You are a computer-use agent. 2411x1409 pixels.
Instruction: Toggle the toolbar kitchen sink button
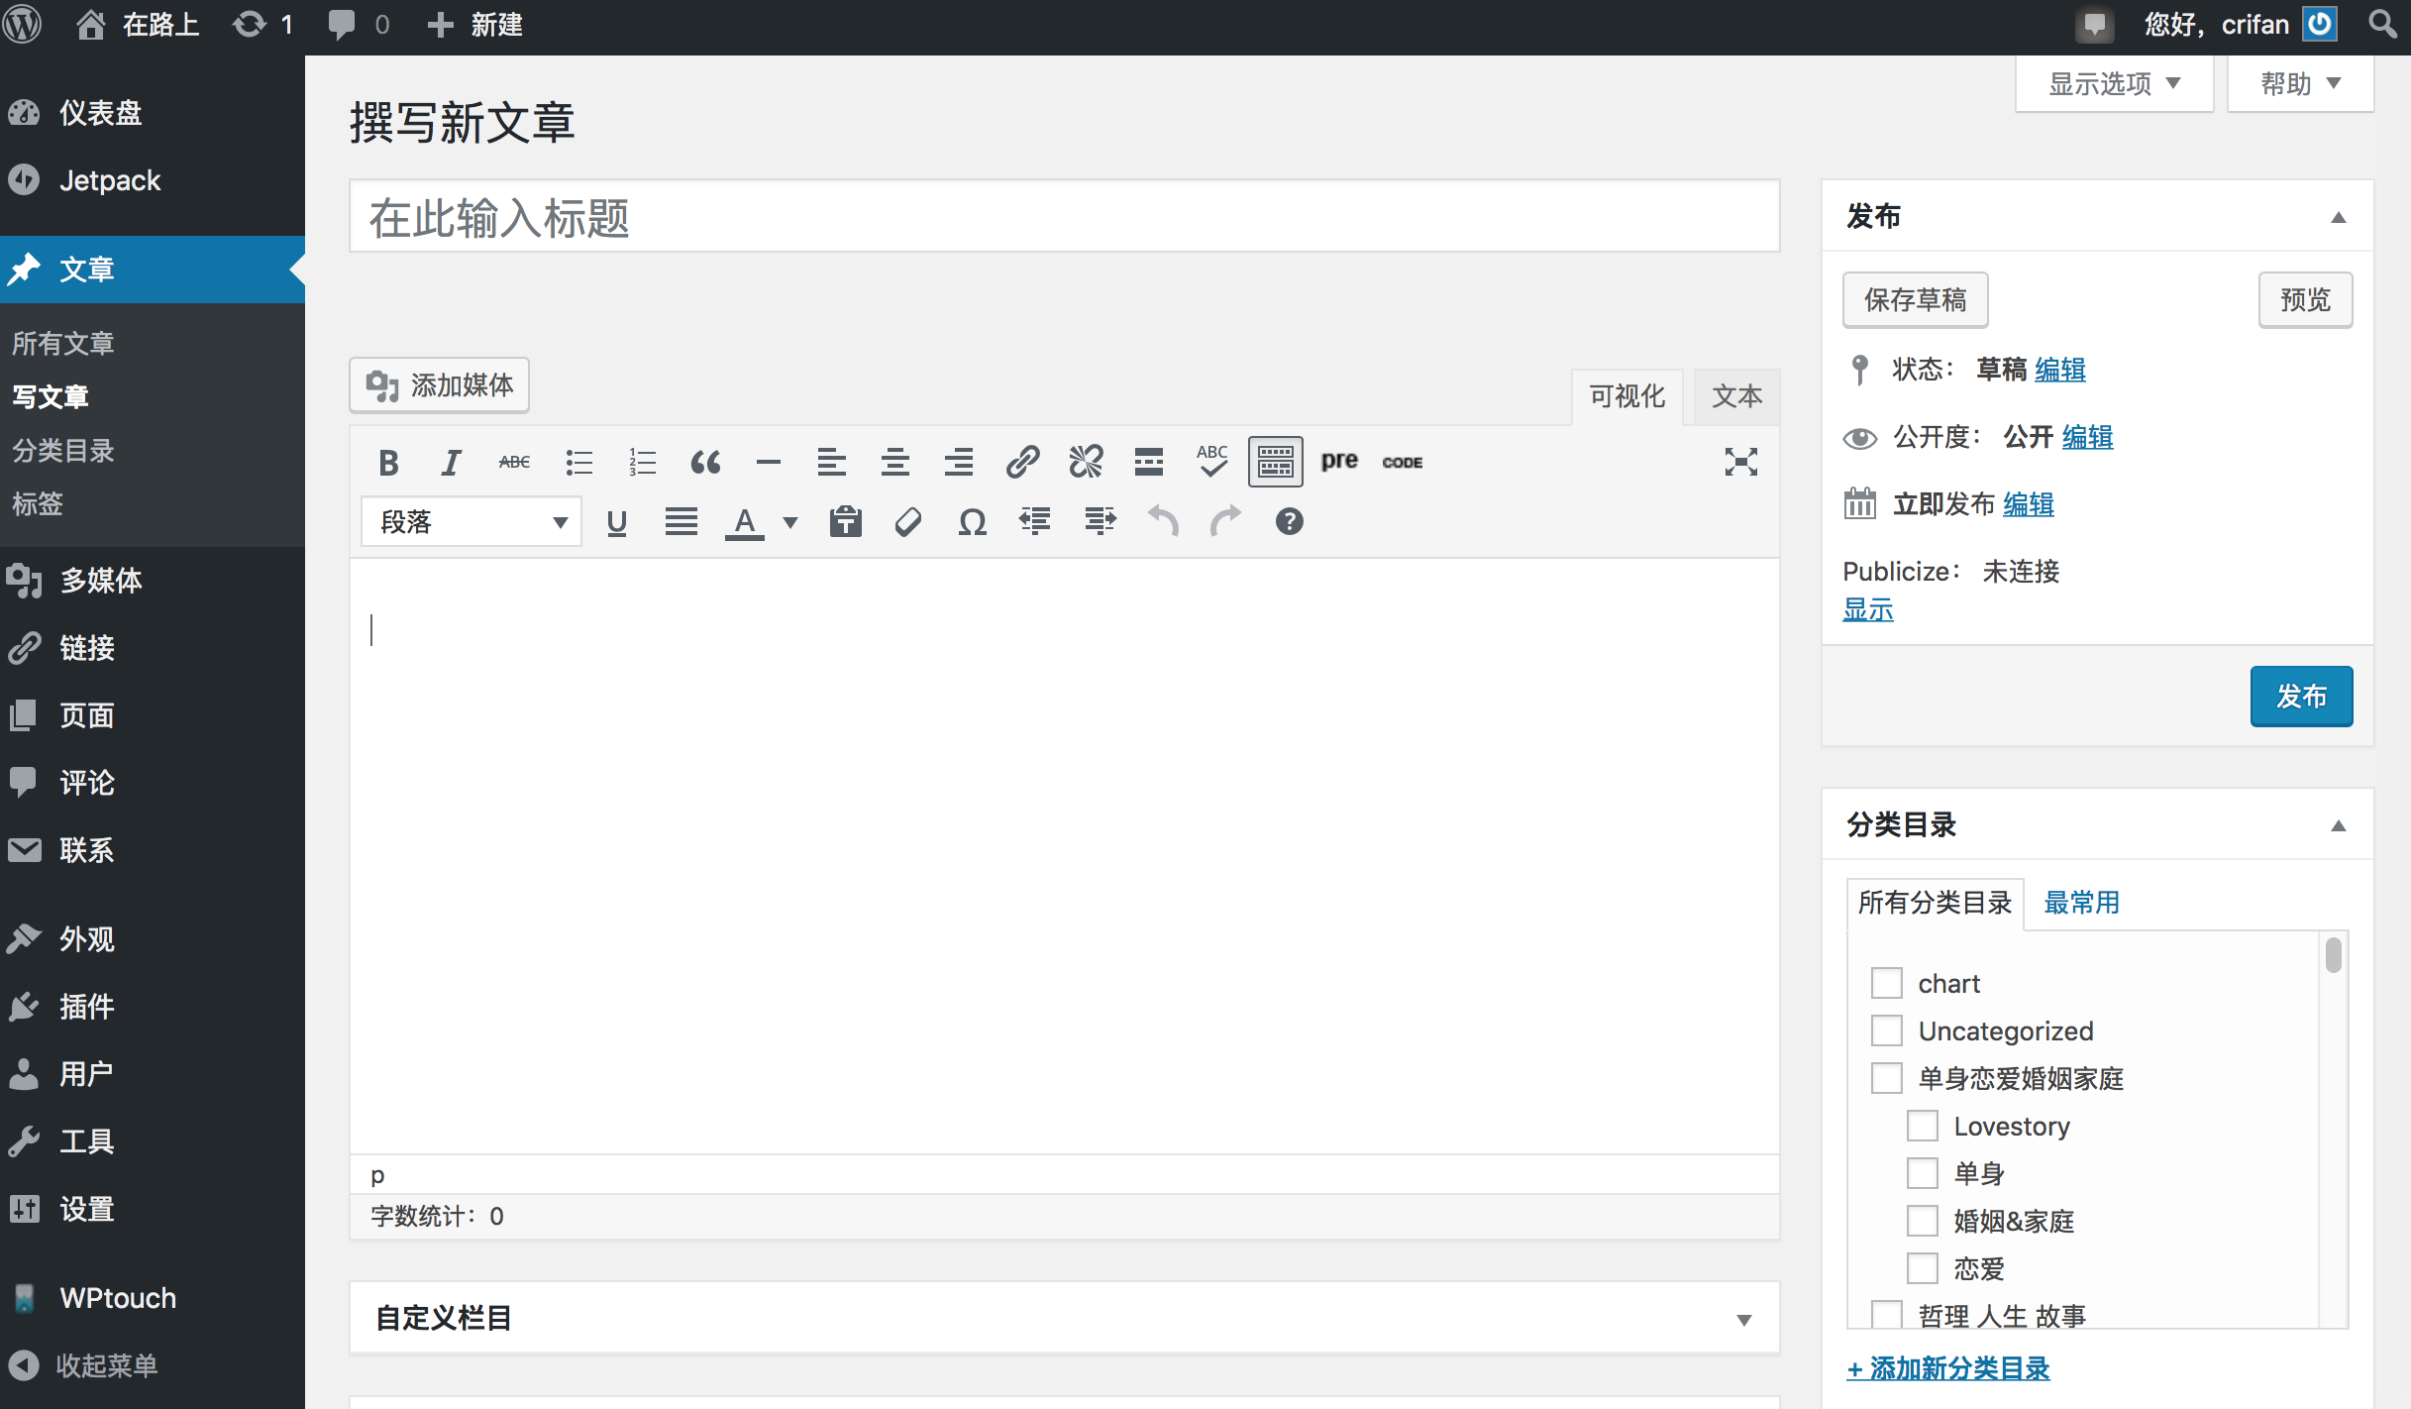point(1276,462)
